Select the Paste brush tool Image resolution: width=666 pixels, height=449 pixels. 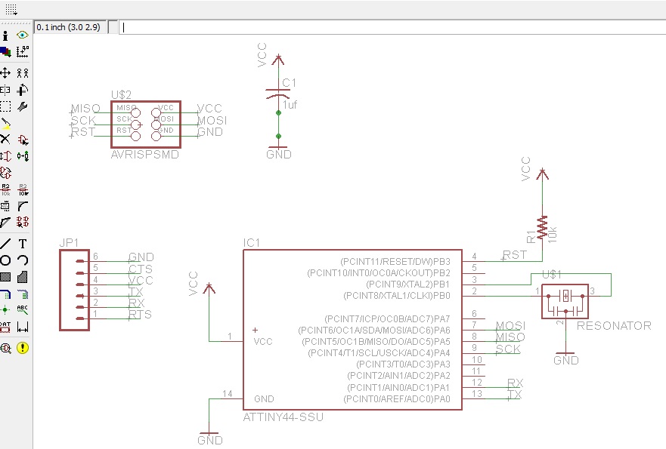5,123
